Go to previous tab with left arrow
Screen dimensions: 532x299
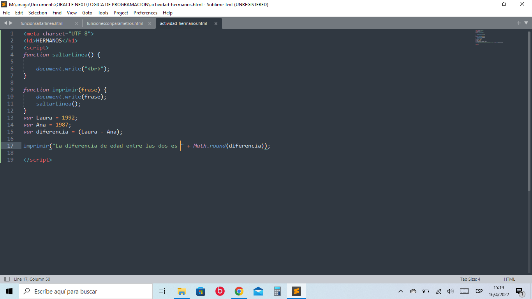(5, 23)
